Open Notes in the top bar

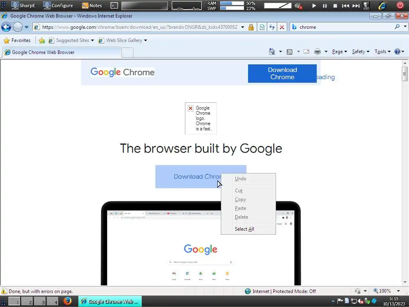[92, 5]
